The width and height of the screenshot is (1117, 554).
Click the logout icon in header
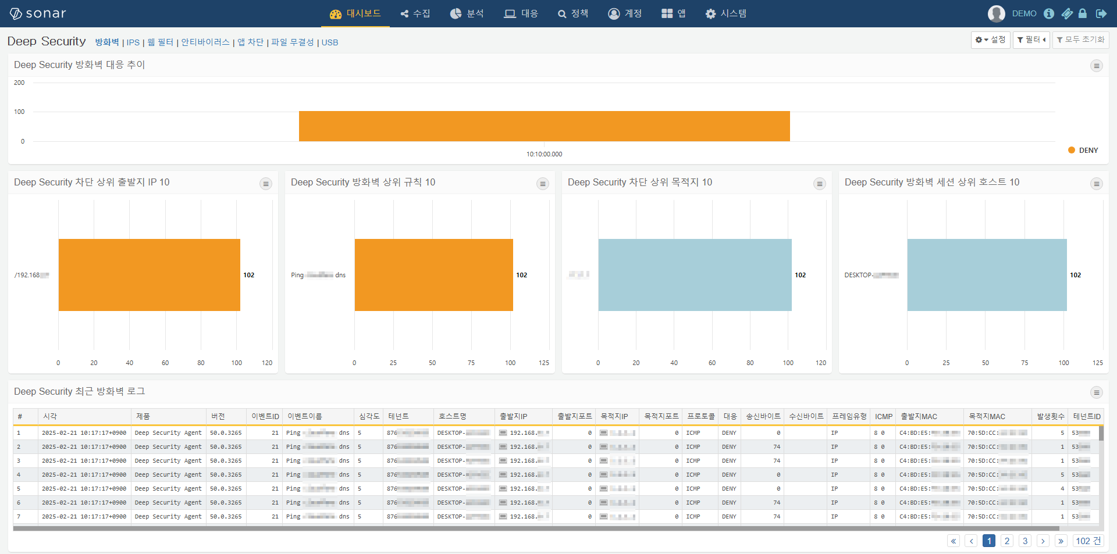(1101, 13)
